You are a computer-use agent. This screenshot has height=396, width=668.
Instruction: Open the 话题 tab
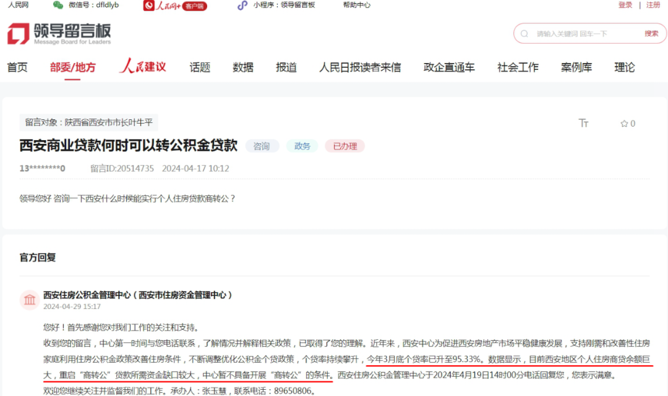point(200,67)
